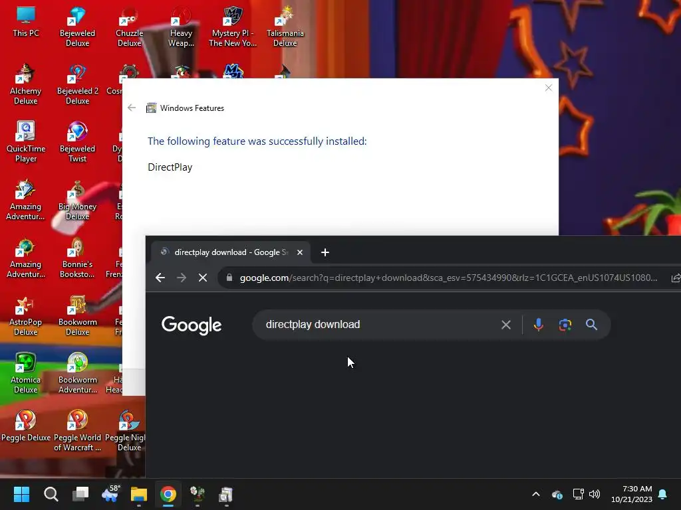Click the OneDrive cloud tray icon
Image resolution: width=681 pixels, height=510 pixels.
coord(557,494)
